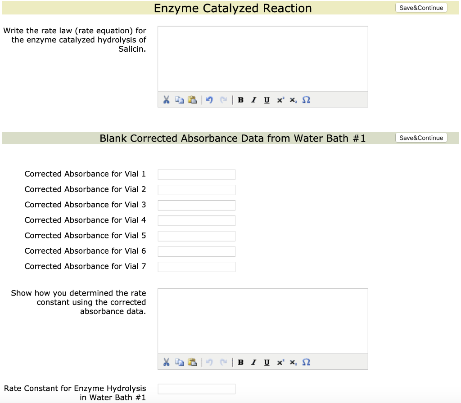The width and height of the screenshot is (461, 403).
Task: Click Corrected Absorbance for Vial 5 field
Action: click(x=196, y=236)
